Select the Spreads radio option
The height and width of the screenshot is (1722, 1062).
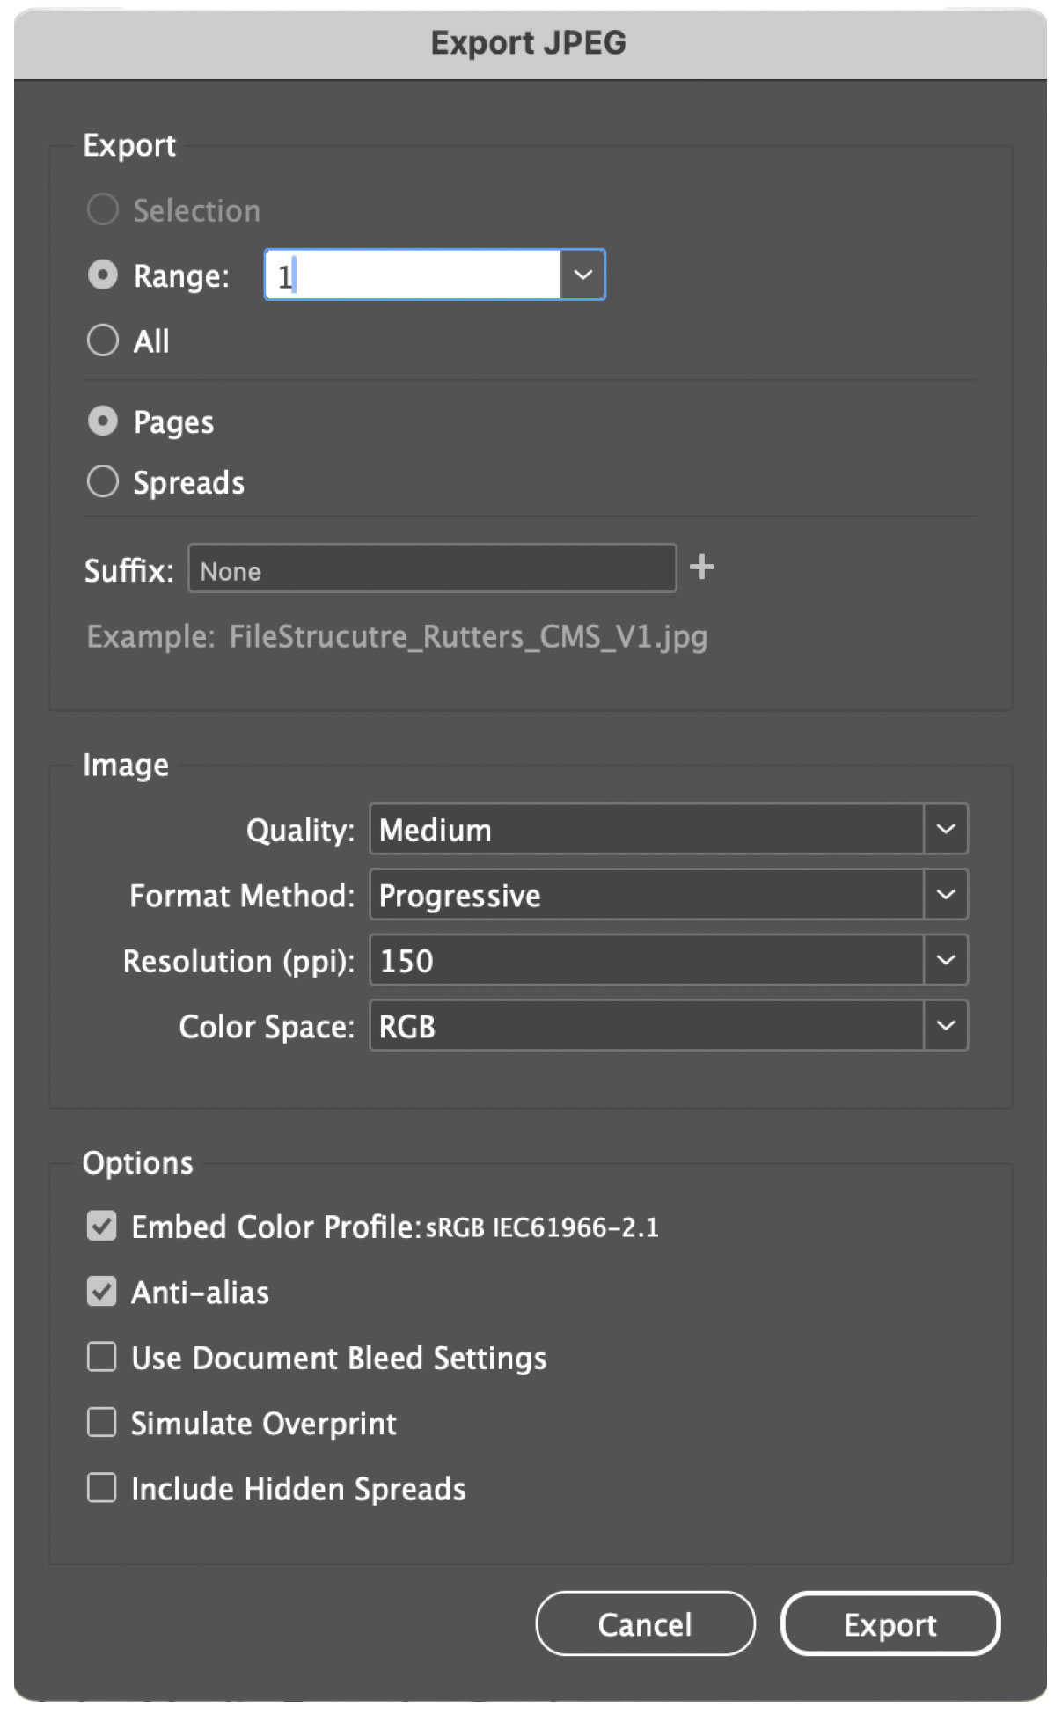pos(103,482)
